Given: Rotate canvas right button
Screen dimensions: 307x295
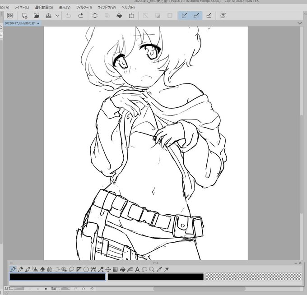Looking at the screenshot, I should (x=84, y=289).
